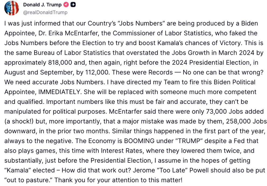The height and width of the screenshot is (186, 267).
Task: Open Donald J. Trump display name link
Action: click(42, 5)
